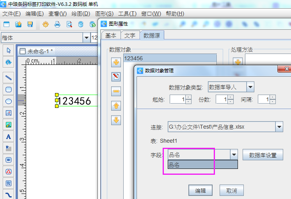The image size is (291, 199).
Task: Select 品名 from the field list
Action: pos(202,165)
